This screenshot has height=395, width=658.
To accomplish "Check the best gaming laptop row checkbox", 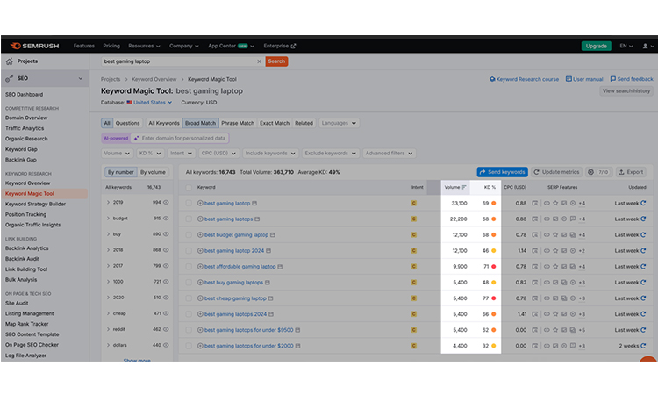I will pos(189,203).
